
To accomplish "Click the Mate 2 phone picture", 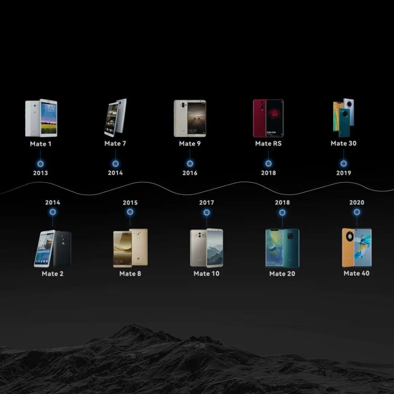I will pos(52,249).
